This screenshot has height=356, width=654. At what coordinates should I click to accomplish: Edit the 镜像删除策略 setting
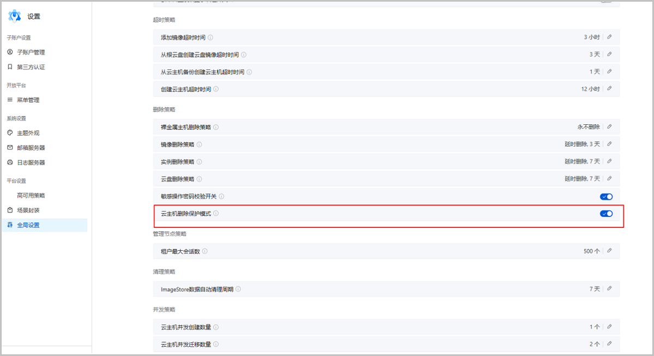click(609, 144)
